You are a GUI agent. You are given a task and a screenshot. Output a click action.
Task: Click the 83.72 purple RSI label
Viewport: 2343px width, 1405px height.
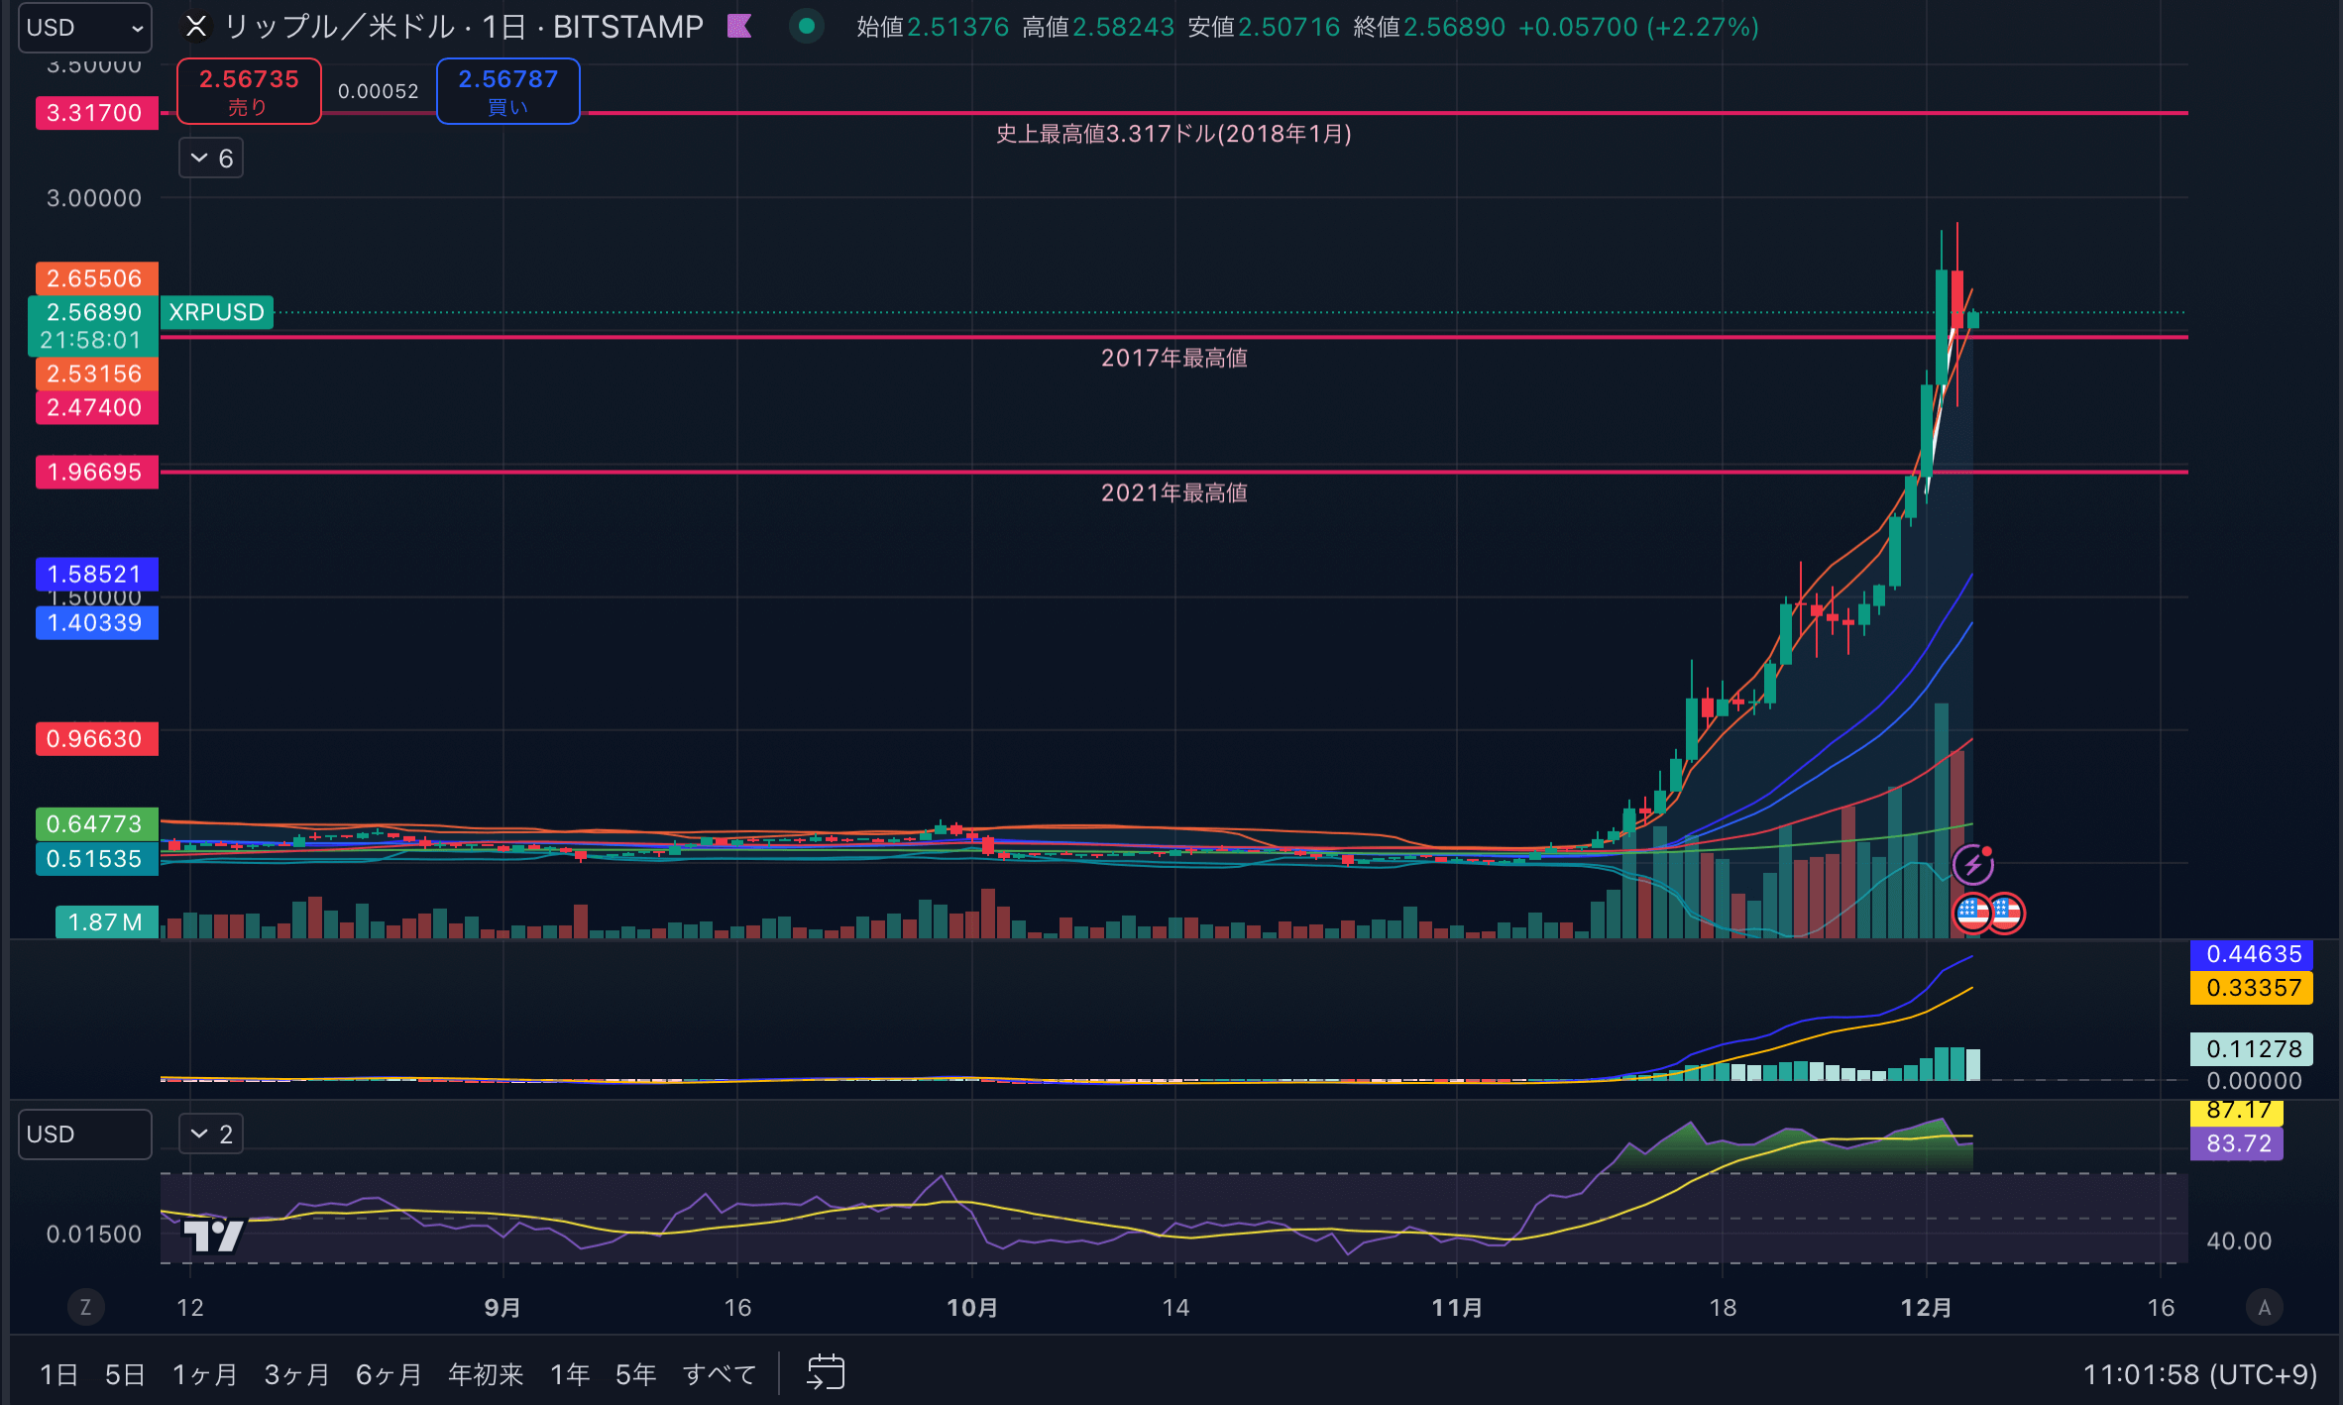coord(2238,1143)
